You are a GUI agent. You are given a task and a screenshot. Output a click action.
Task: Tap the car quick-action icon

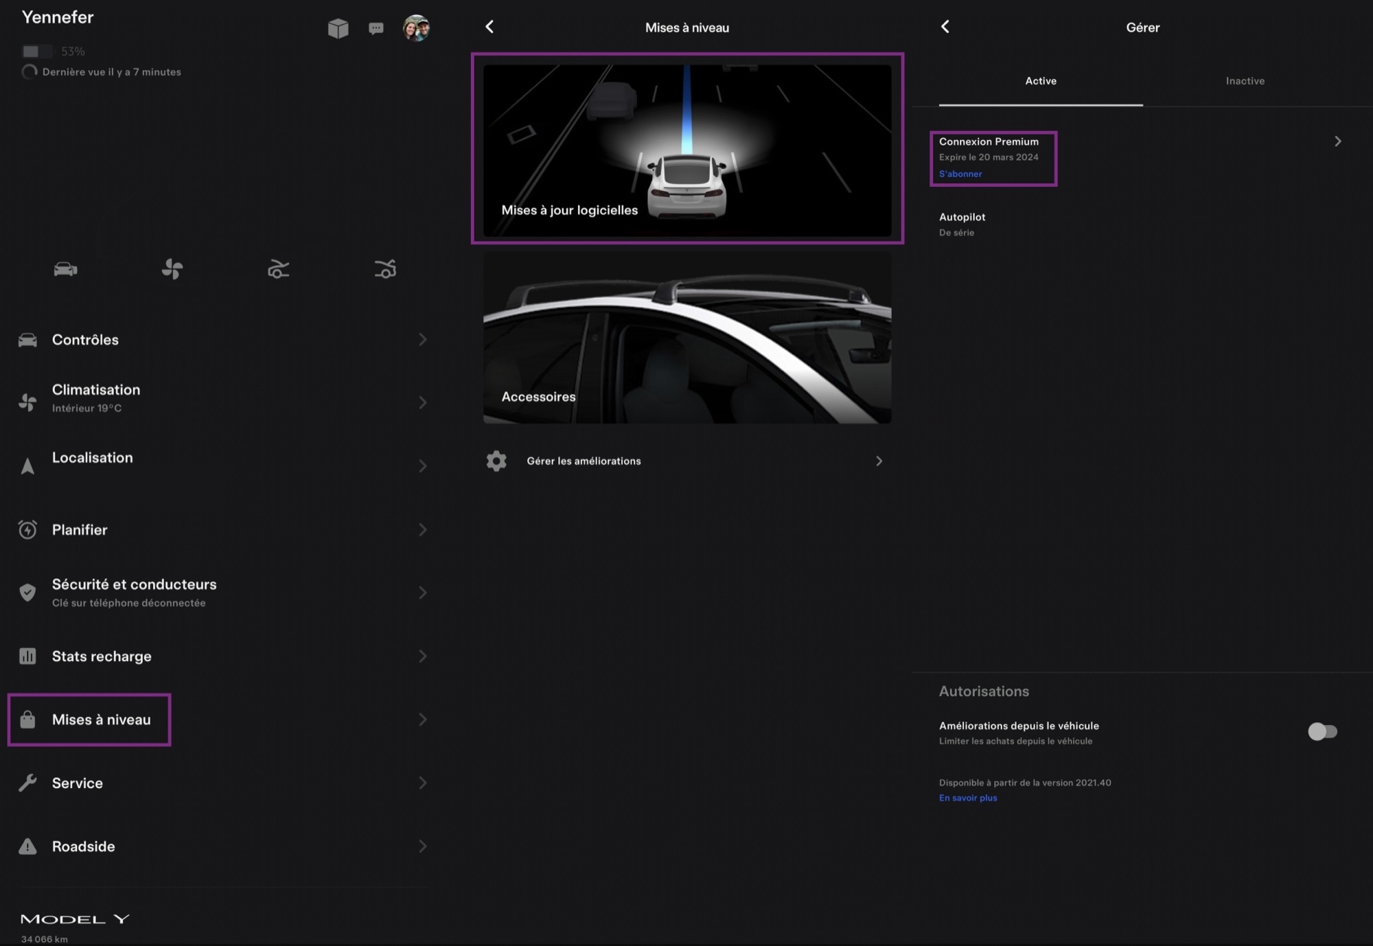65,269
